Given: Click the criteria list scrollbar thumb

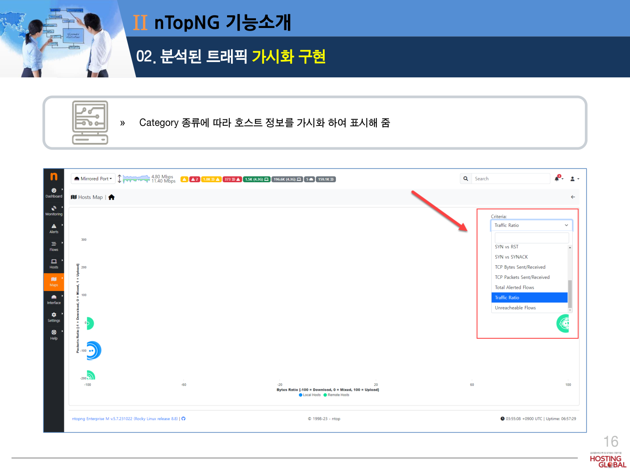Looking at the screenshot, I should (x=570, y=295).
